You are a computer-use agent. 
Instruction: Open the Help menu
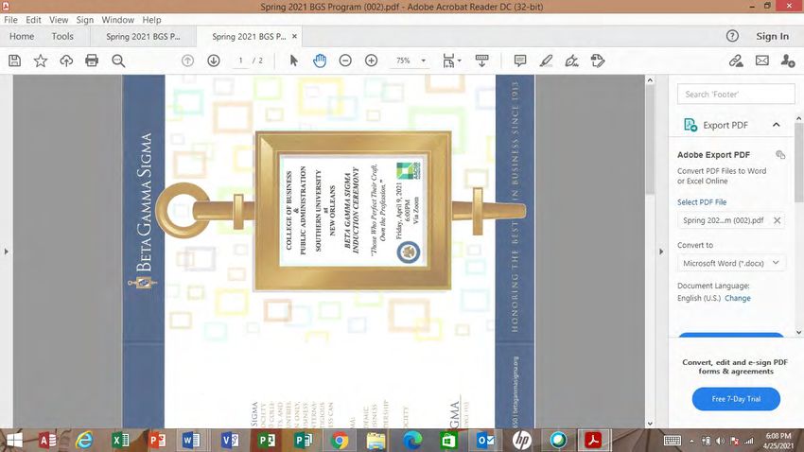151,20
